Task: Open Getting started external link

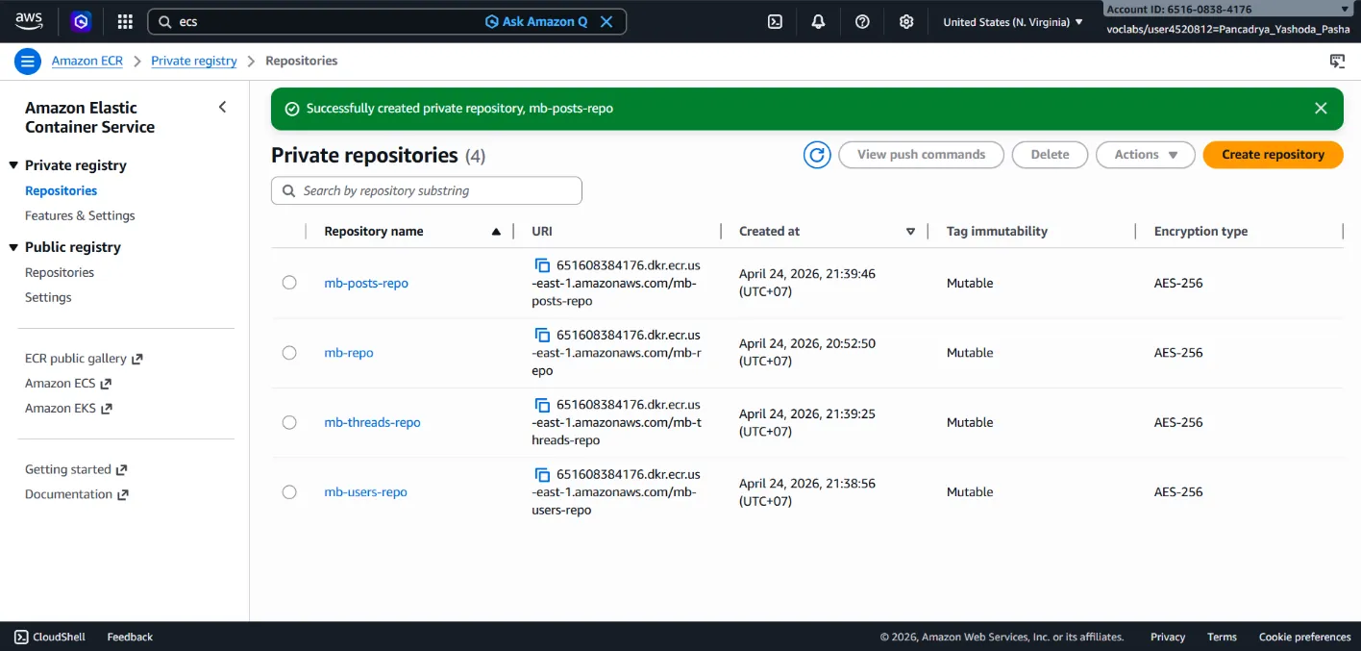Action: click(76, 470)
